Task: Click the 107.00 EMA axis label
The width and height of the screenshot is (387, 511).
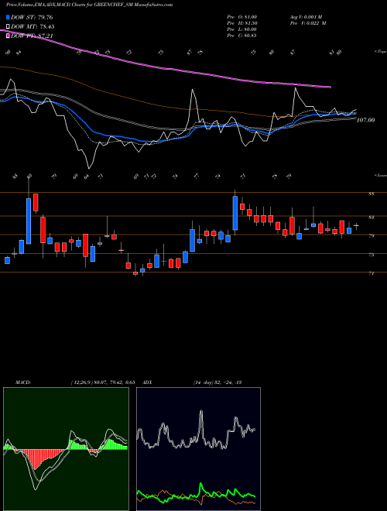Action: coord(365,120)
